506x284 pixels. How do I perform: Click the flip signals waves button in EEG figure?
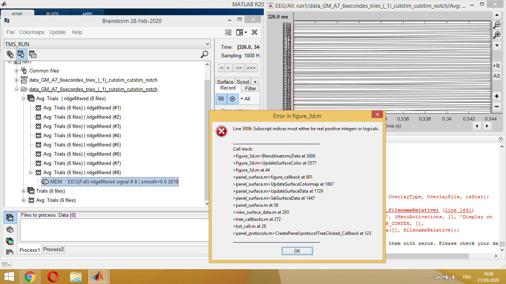[x=497, y=65]
